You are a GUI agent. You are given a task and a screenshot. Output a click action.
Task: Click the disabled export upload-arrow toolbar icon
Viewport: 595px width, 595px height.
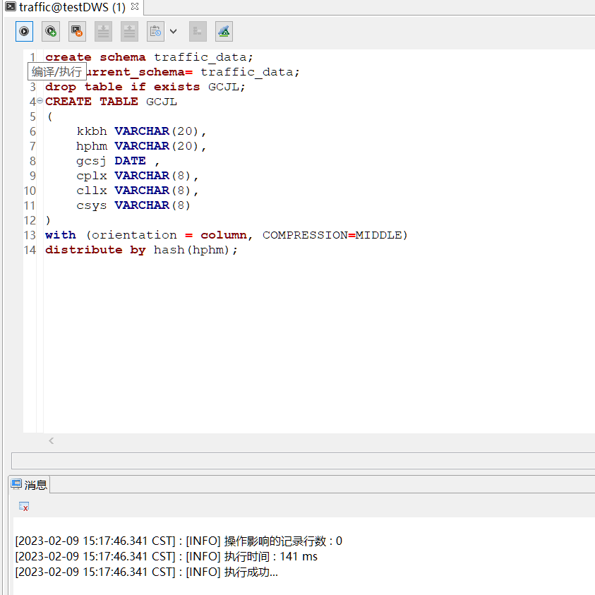(129, 32)
